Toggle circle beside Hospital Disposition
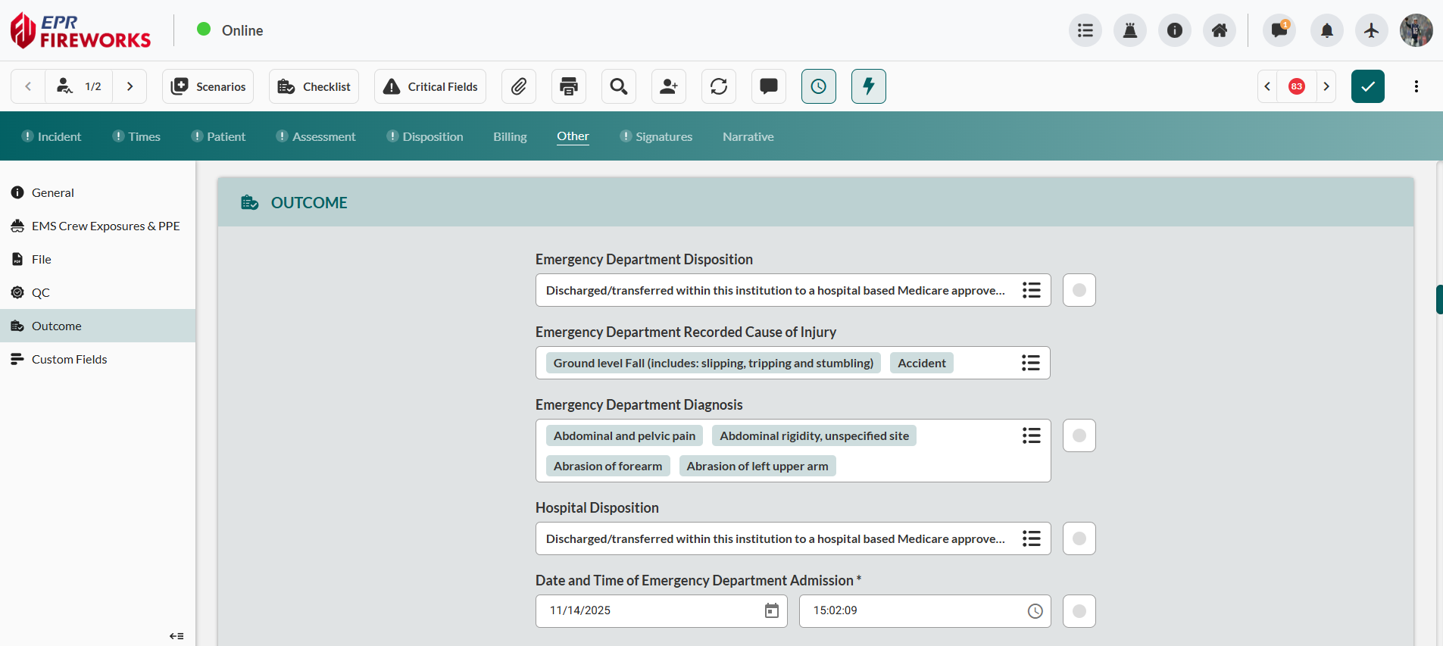Image resolution: width=1443 pixels, height=646 pixels. click(x=1079, y=538)
